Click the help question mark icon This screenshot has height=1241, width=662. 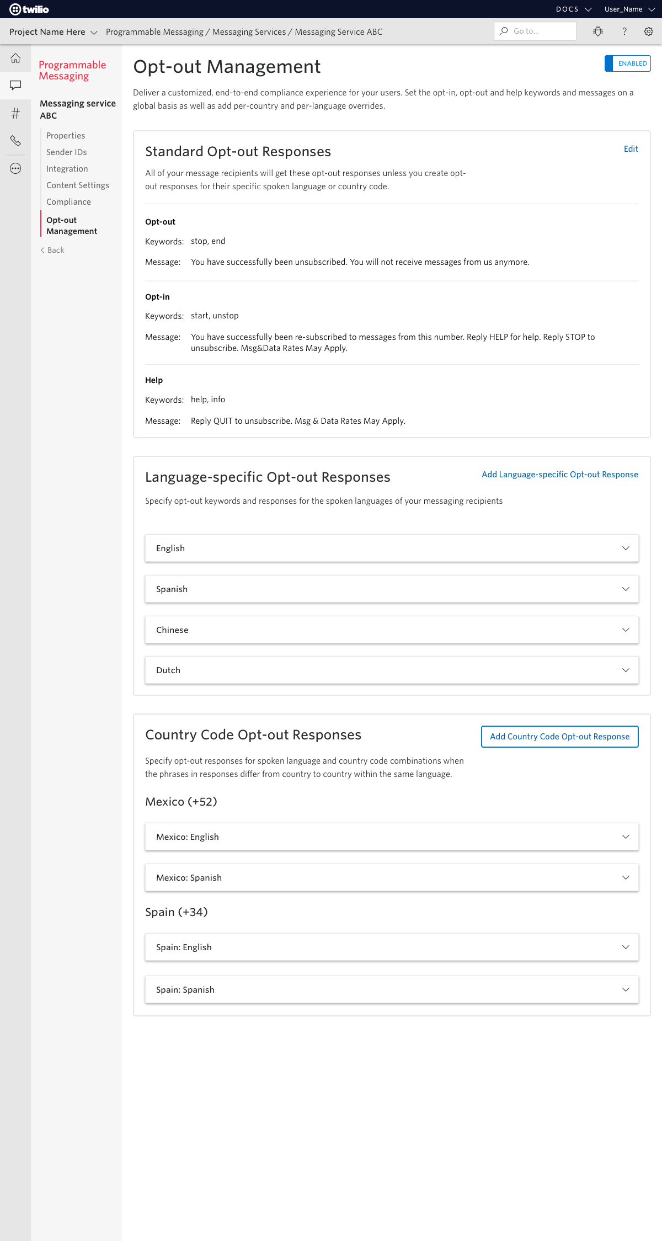pos(624,31)
